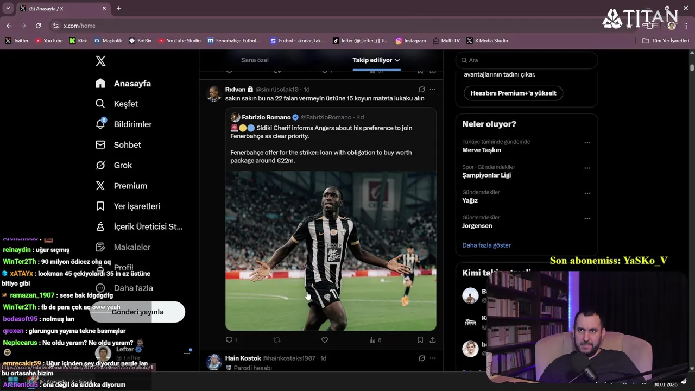Open Sohbet messages
The image size is (695, 391).
(118, 145)
